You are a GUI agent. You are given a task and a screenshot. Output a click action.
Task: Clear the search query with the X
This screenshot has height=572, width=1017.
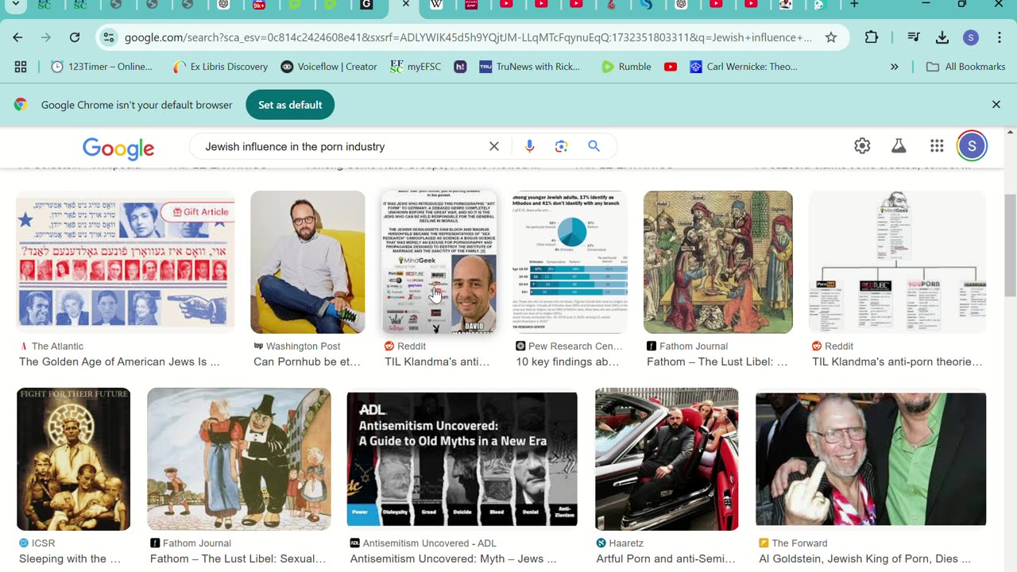pos(494,146)
